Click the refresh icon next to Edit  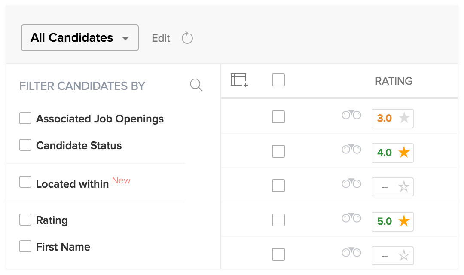pyautogui.click(x=187, y=38)
